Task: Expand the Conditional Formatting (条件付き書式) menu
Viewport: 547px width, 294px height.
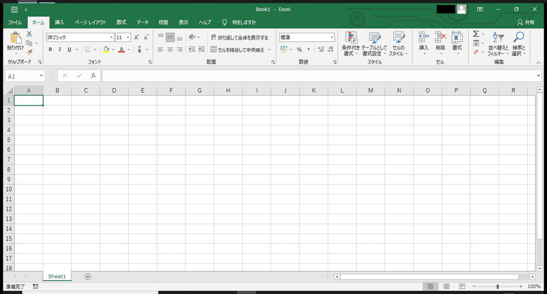Action: pyautogui.click(x=351, y=44)
